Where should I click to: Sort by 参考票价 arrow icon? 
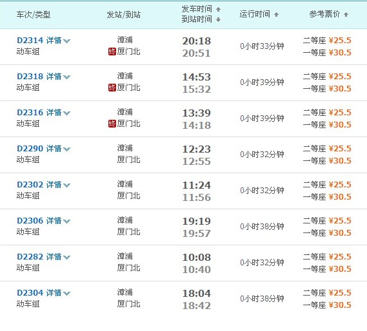coord(346,15)
